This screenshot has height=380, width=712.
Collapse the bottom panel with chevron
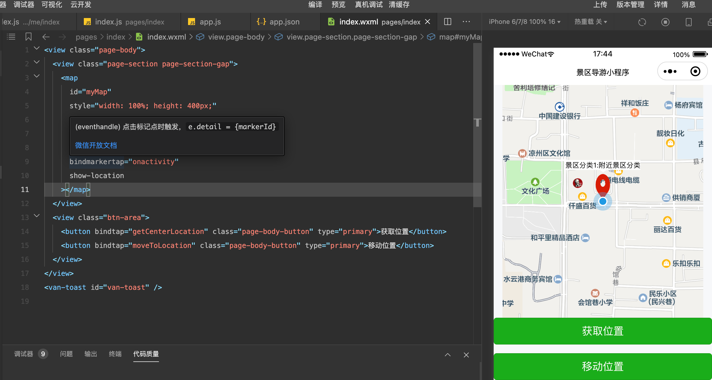[447, 355]
